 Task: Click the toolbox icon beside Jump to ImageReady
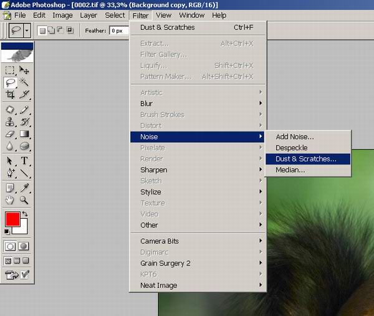(x=25, y=275)
